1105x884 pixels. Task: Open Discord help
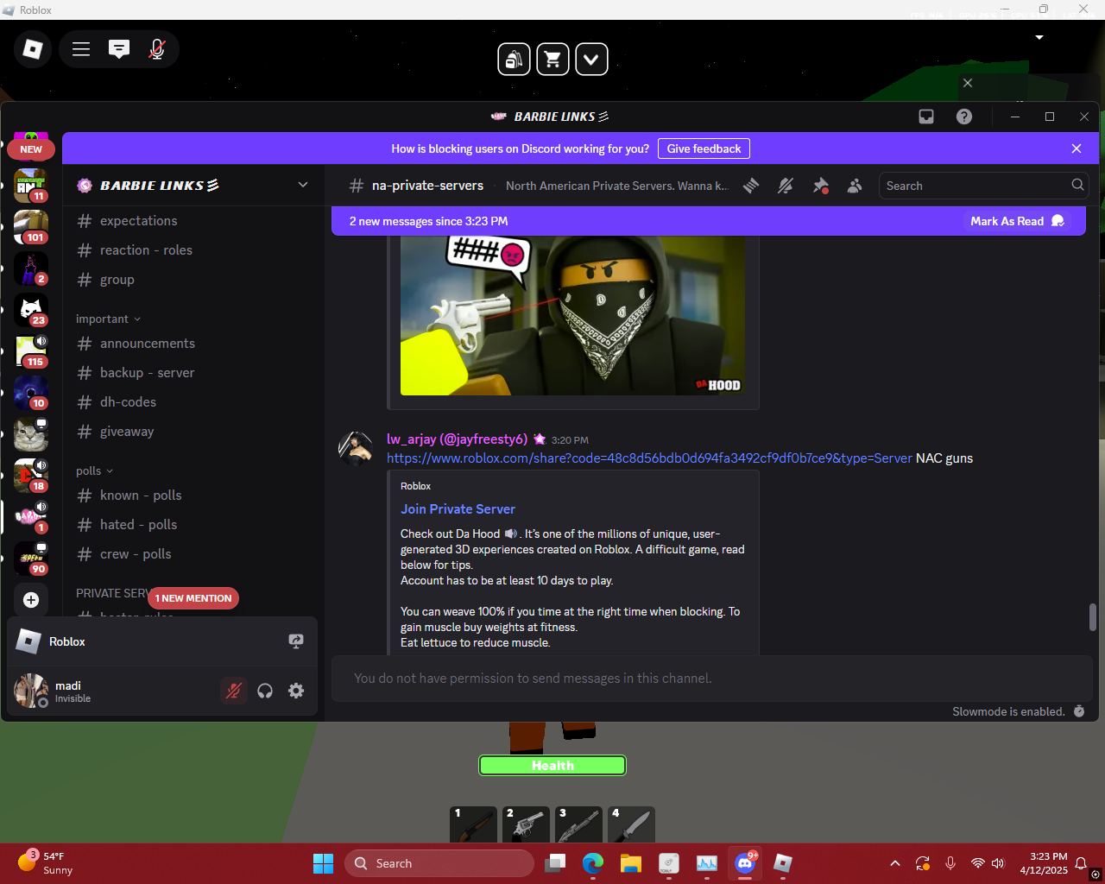click(964, 117)
